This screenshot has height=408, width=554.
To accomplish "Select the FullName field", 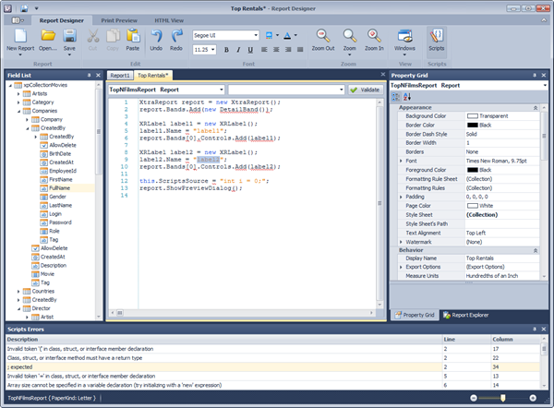I will click(x=60, y=188).
